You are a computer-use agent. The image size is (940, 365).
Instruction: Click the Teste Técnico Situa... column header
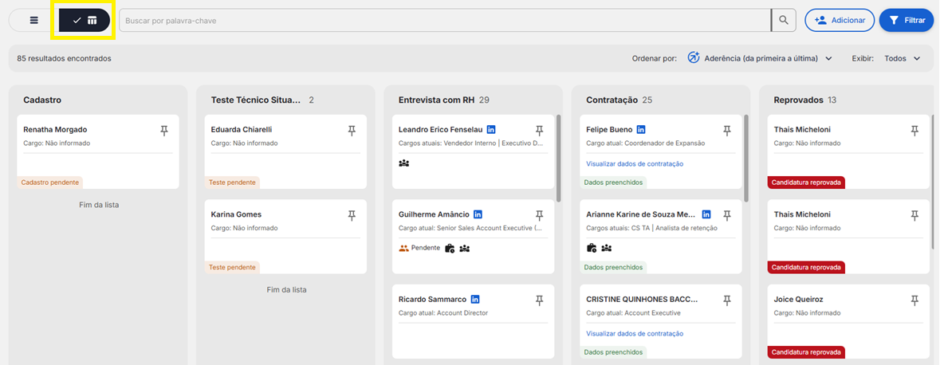(x=256, y=100)
